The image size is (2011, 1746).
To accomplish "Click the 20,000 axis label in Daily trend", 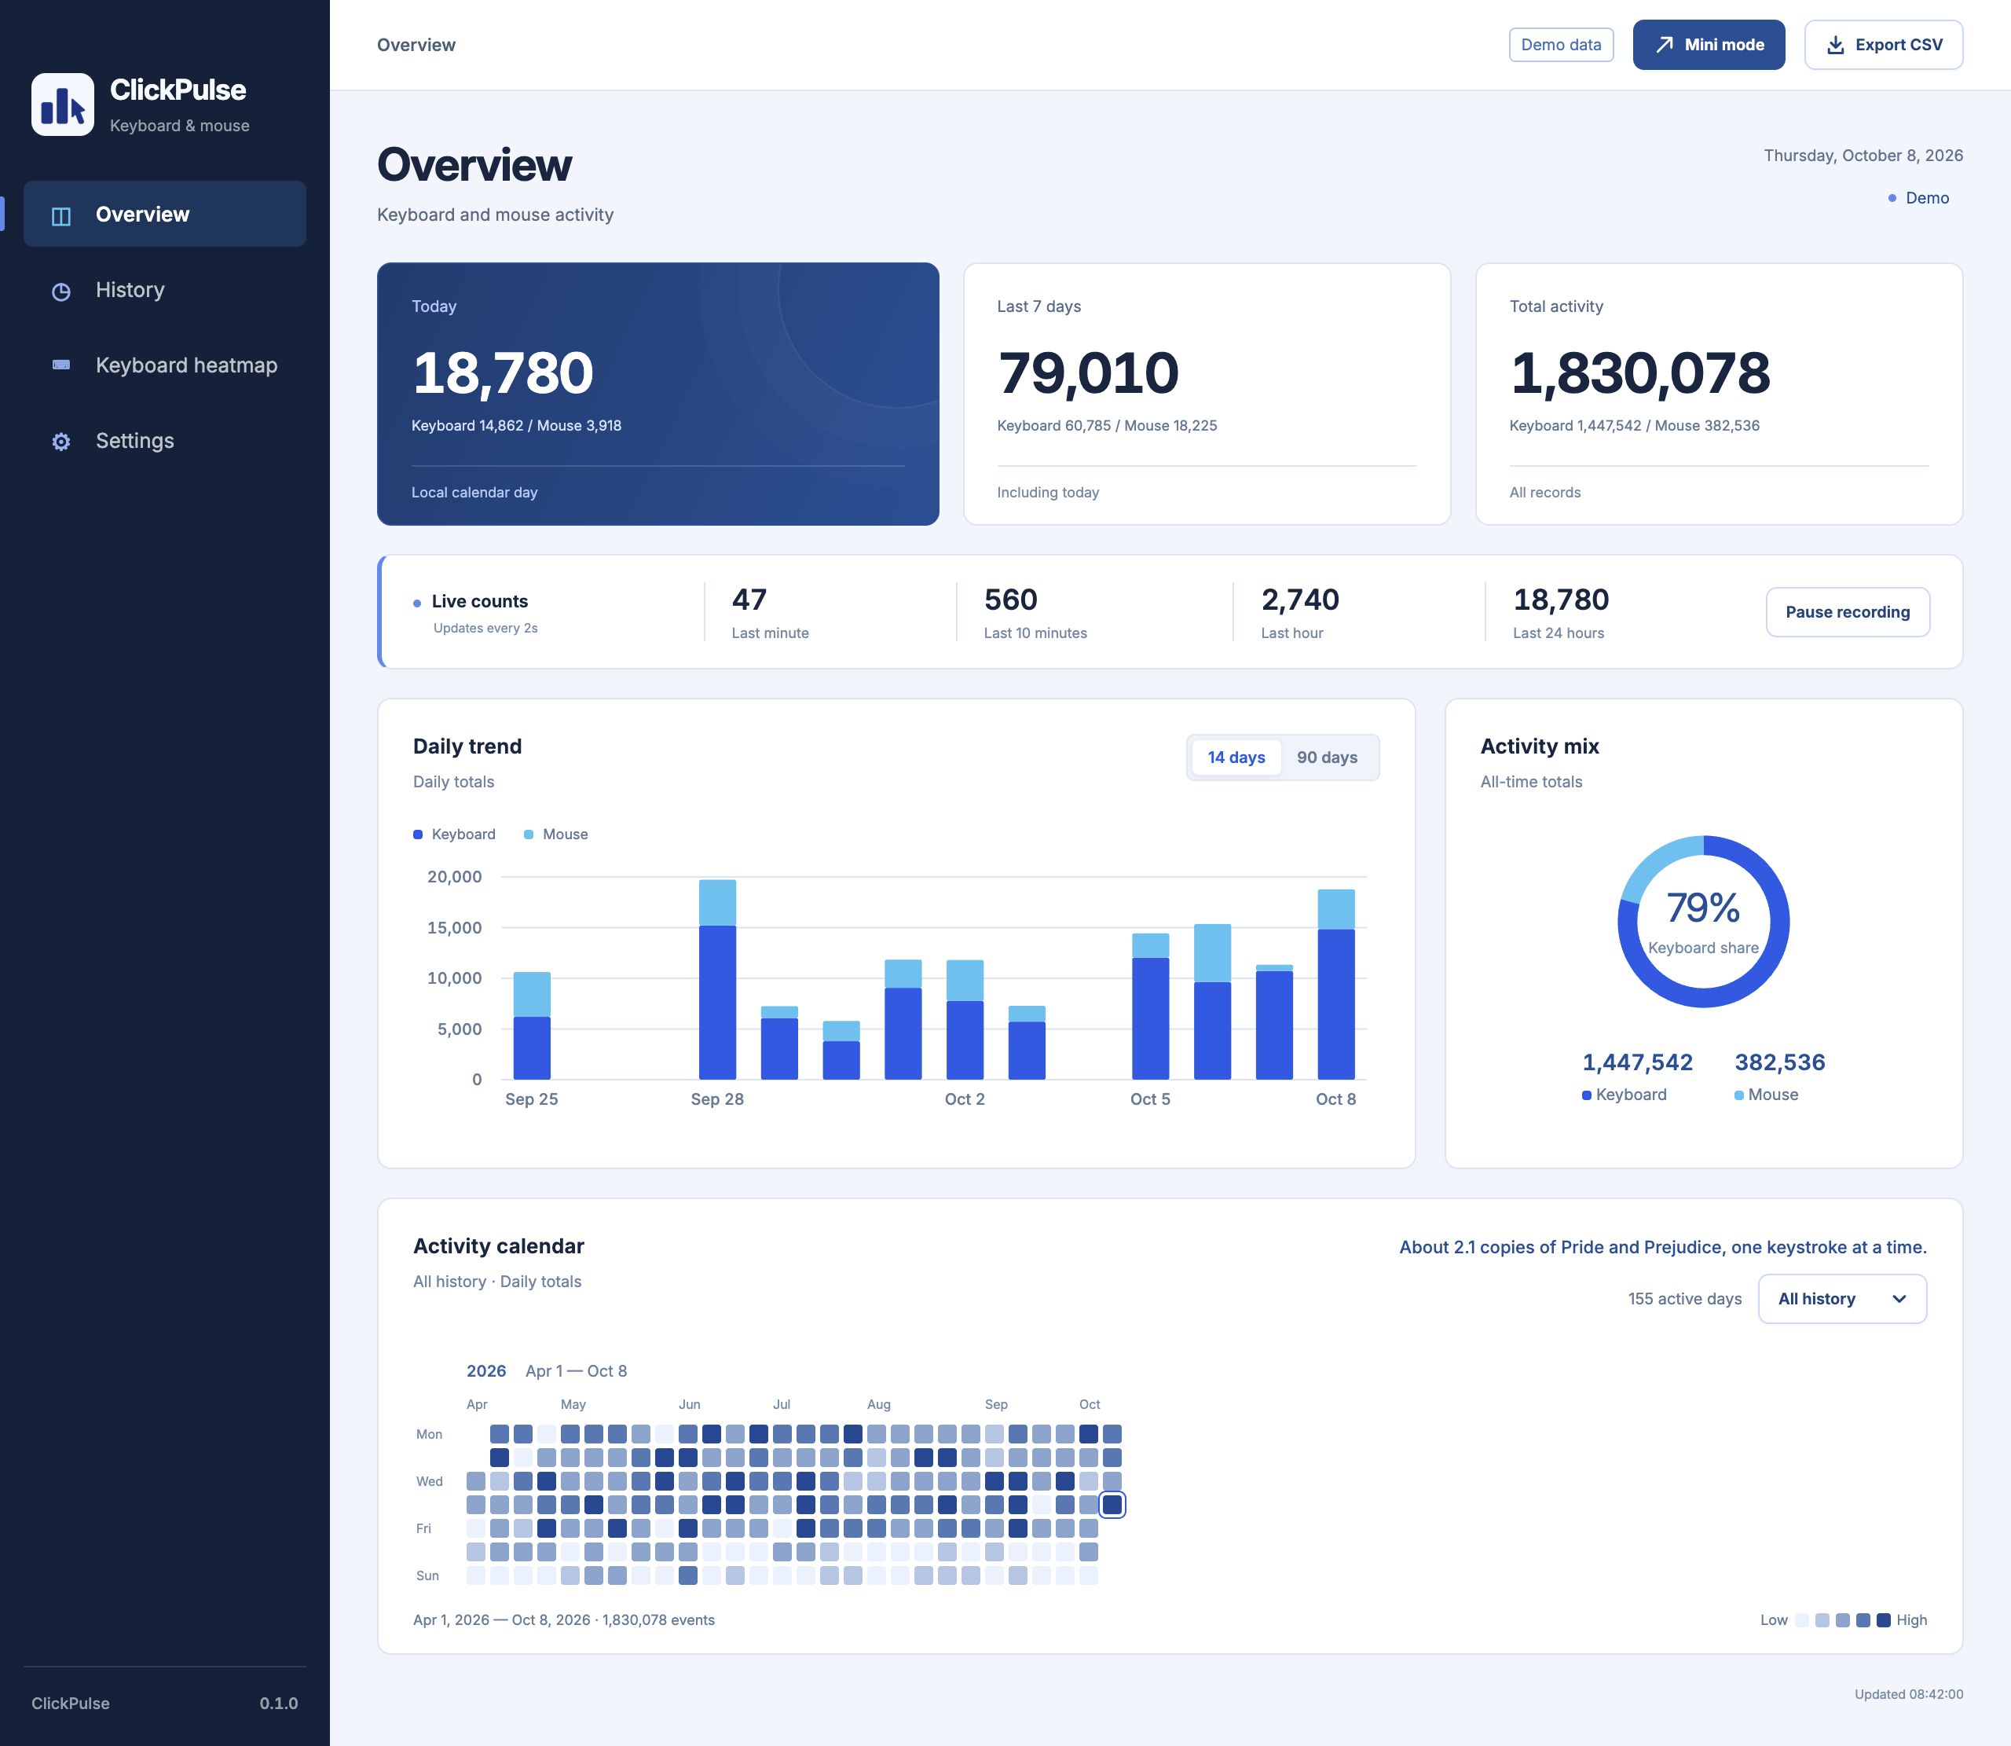I will point(454,878).
